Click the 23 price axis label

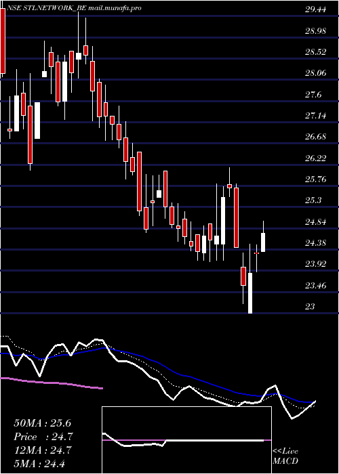tap(310, 307)
